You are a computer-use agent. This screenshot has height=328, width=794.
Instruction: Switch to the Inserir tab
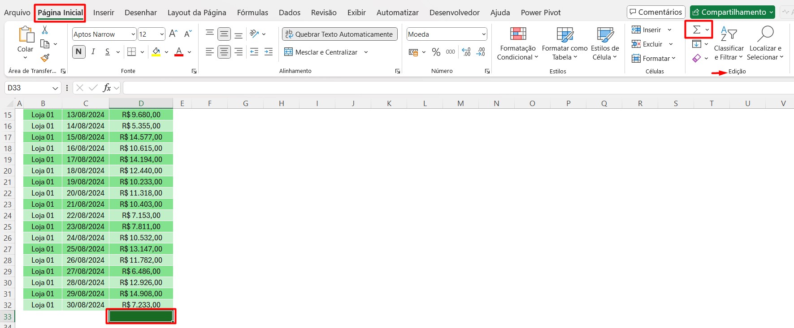[104, 13]
